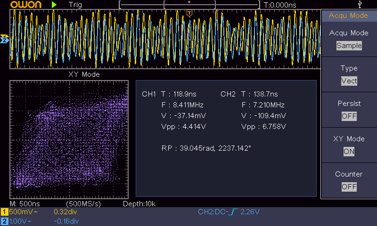Image resolution: width=377 pixels, height=226 pixels.
Task: Click the Trig status label
Action: [x=76, y=5]
